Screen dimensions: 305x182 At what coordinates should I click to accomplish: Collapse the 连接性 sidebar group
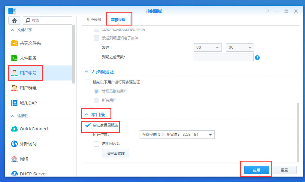pyautogui.click(x=13, y=116)
